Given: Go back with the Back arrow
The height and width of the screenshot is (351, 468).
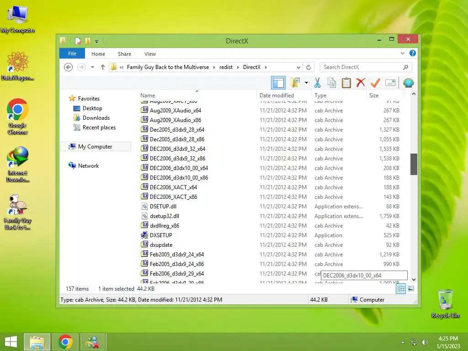Looking at the screenshot, I should tap(69, 67).
